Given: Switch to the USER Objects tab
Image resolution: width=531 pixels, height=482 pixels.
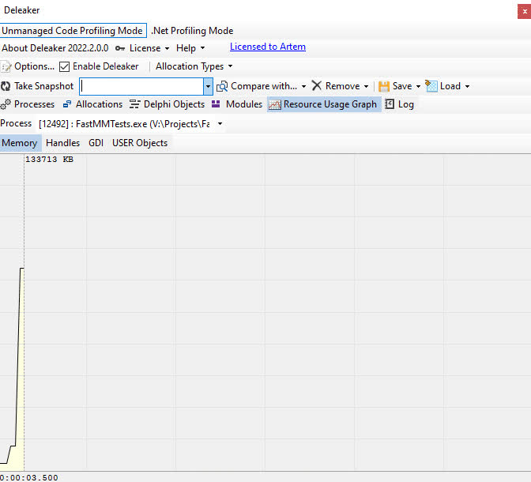Looking at the screenshot, I should click(140, 143).
